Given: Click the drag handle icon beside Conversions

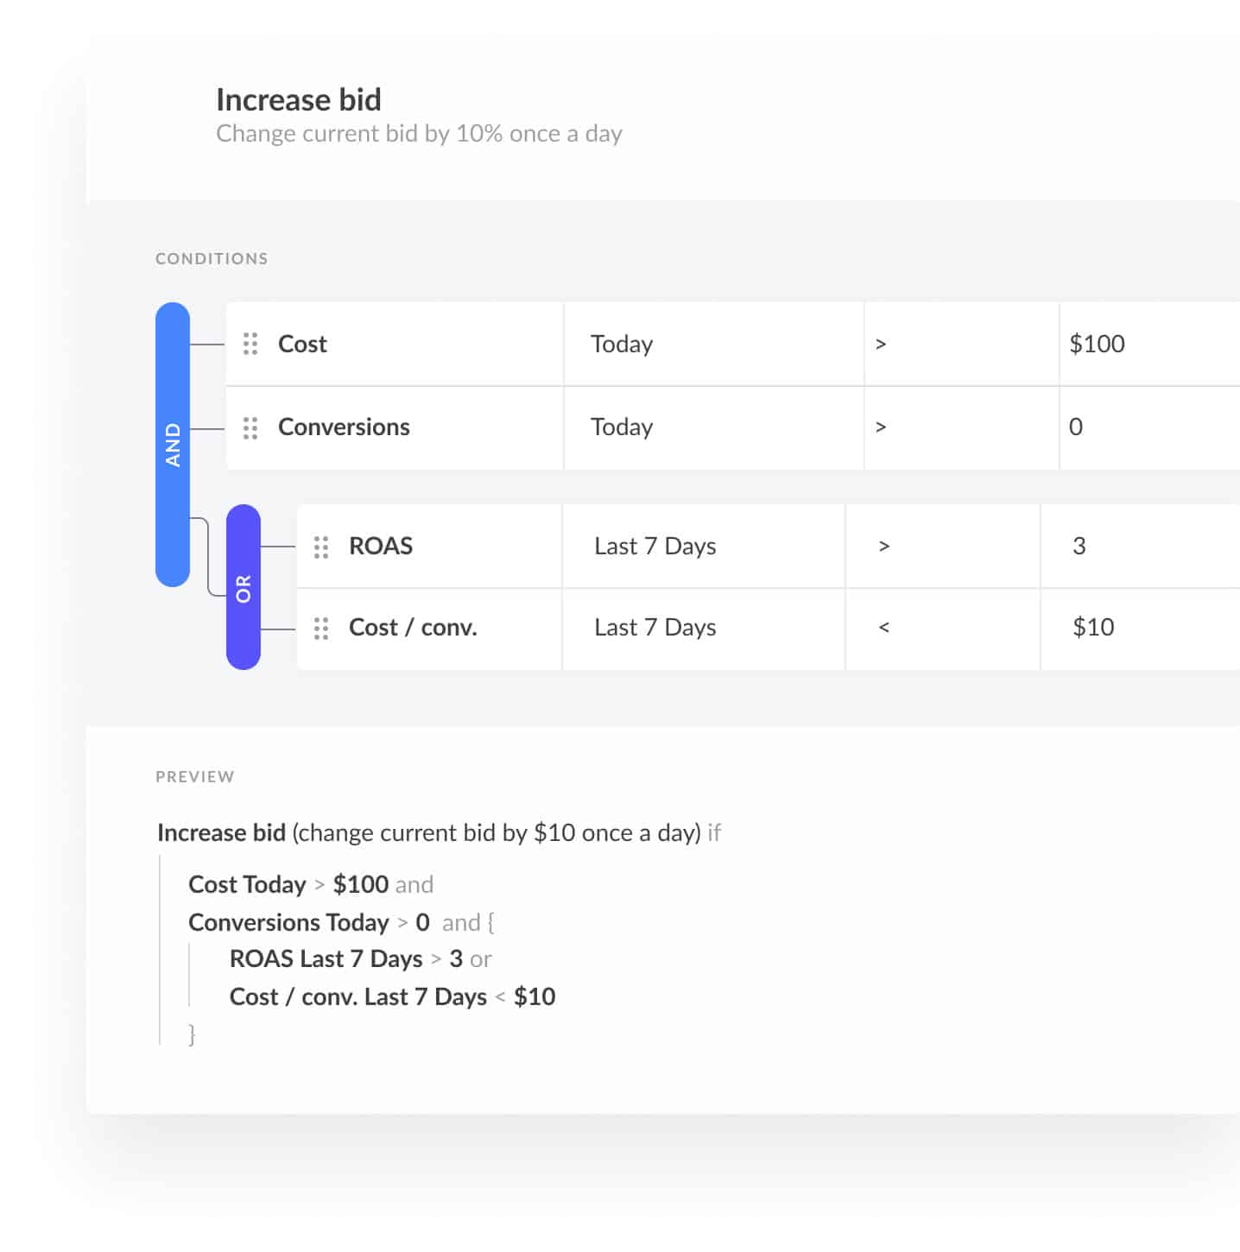Looking at the screenshot, I should 250,427.
